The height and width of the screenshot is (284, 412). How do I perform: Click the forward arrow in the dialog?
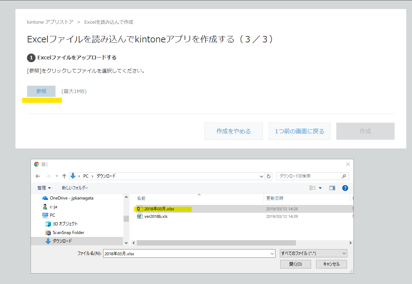click(x=48, y=176)
